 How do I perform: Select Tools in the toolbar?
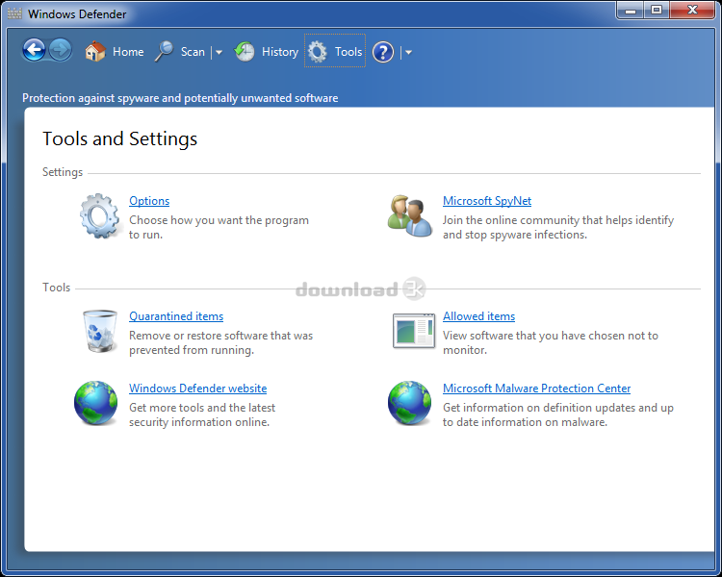[335, 52]
